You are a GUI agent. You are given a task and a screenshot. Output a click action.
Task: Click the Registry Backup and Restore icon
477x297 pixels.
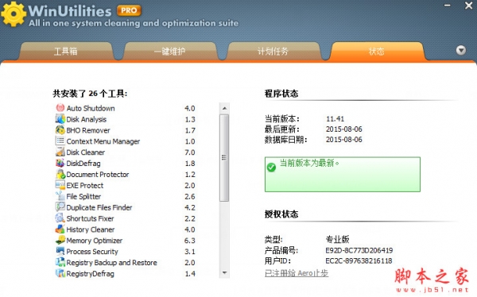[x=60, y=262]
